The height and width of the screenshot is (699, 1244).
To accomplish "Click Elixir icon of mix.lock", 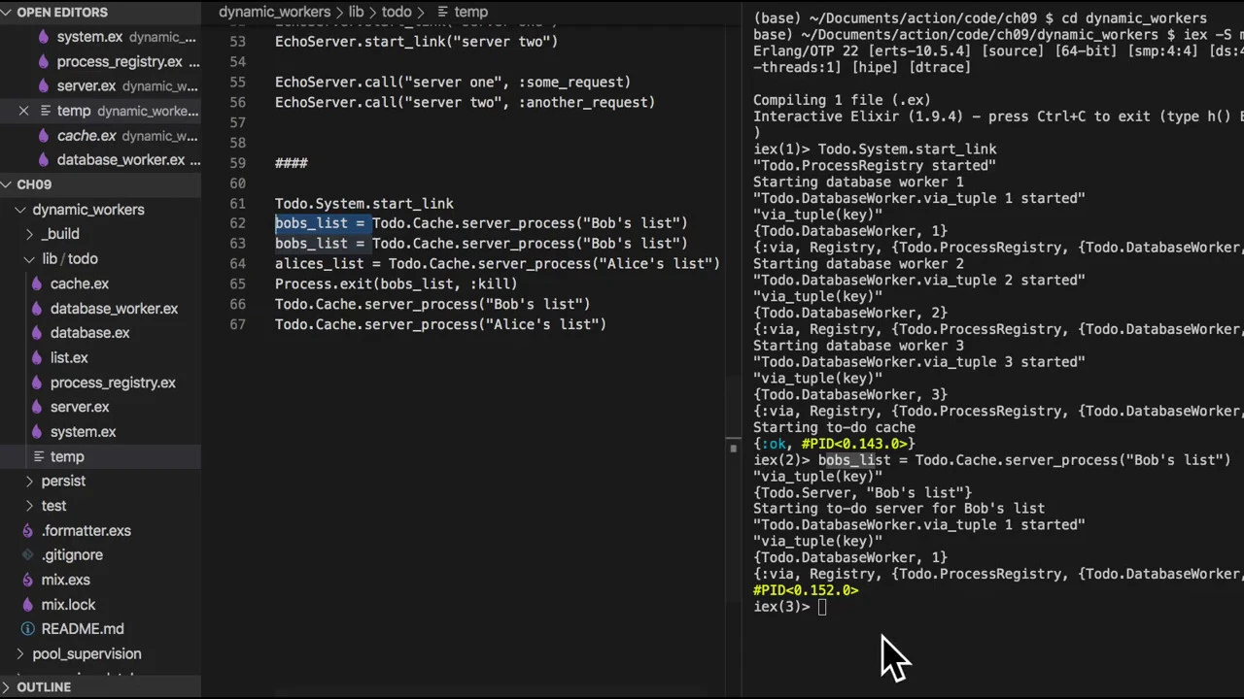I will pos(27,605).
